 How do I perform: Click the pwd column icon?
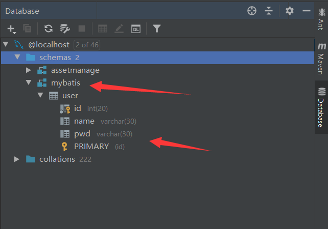click(x=65, y=134)
